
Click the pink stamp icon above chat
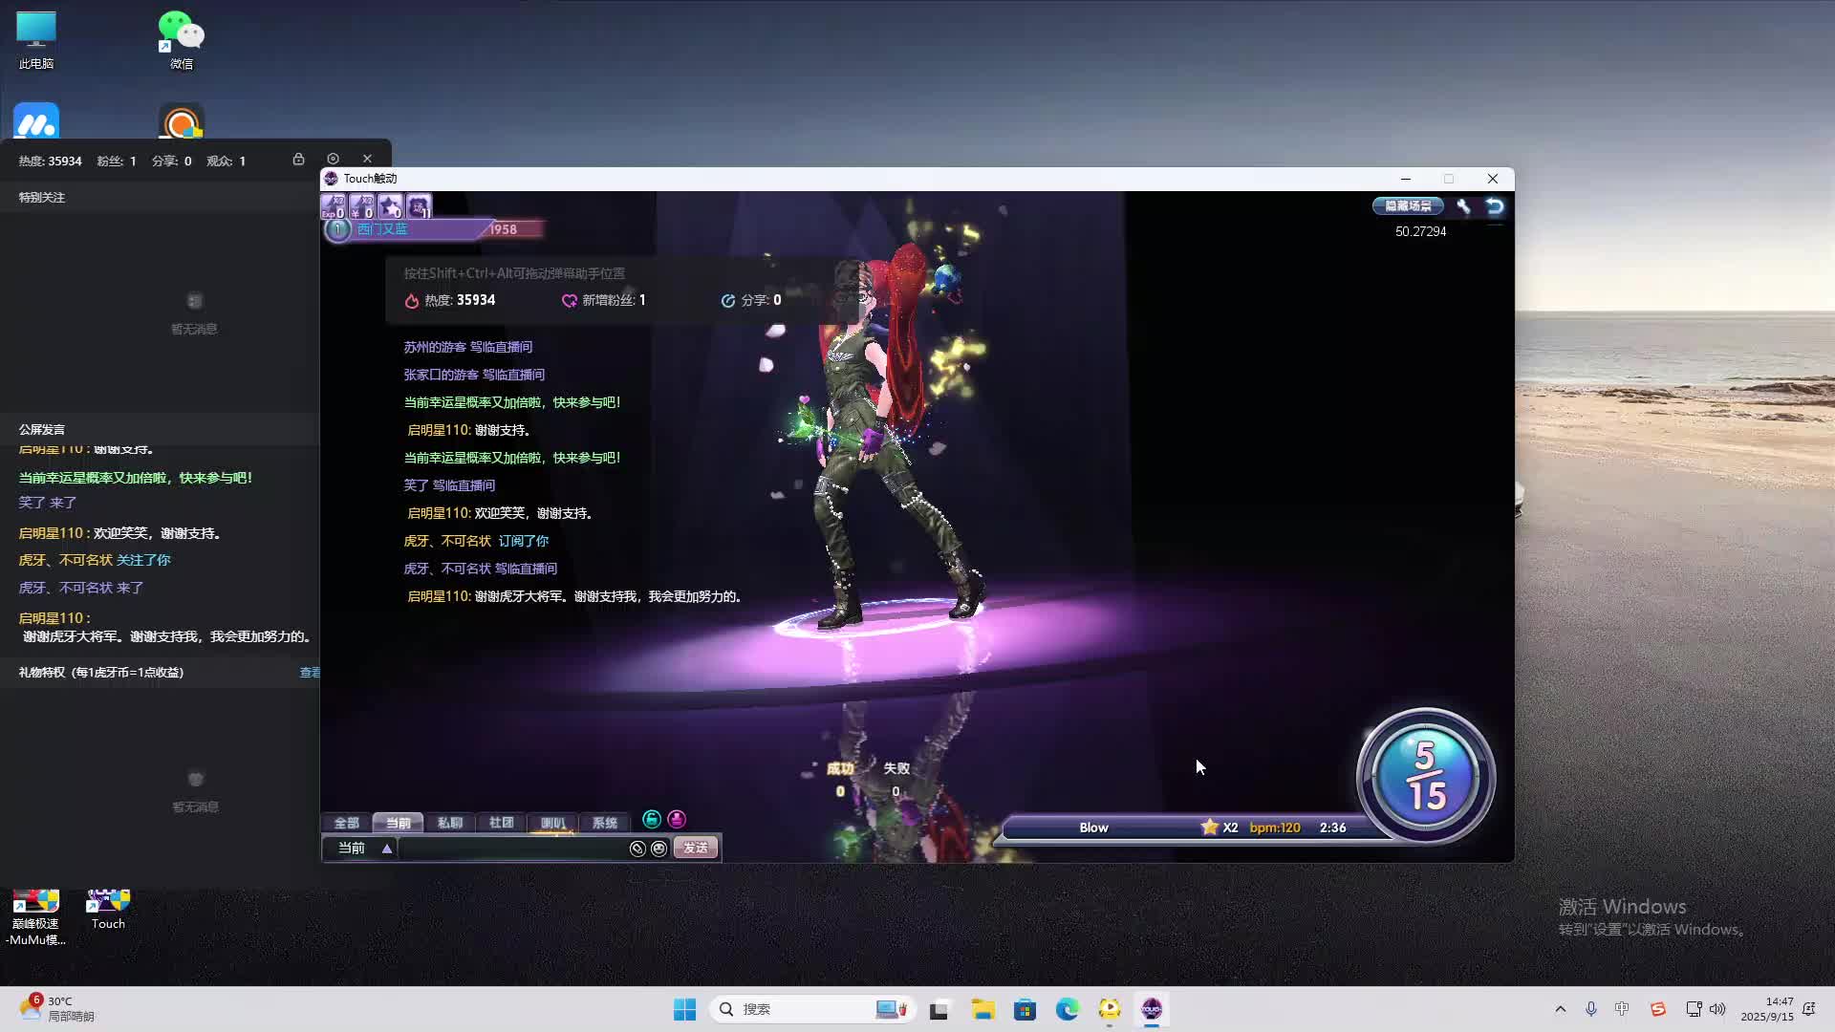677,819
